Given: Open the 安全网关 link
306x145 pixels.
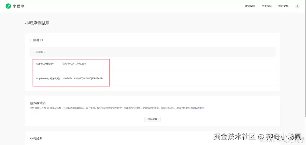Looking at the screenshot, I should (136, 108).
